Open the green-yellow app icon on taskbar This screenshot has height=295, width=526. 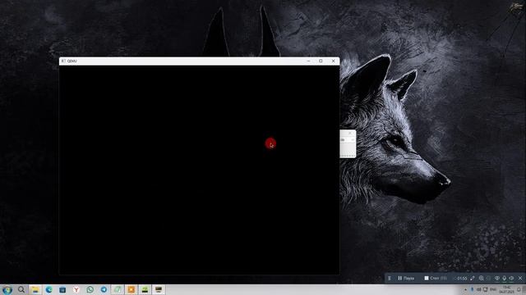coord(145,289)
